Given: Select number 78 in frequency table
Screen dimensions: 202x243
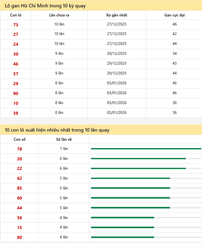Looking at the screenshot, I should pyautogui.click(x=19, y=149).
